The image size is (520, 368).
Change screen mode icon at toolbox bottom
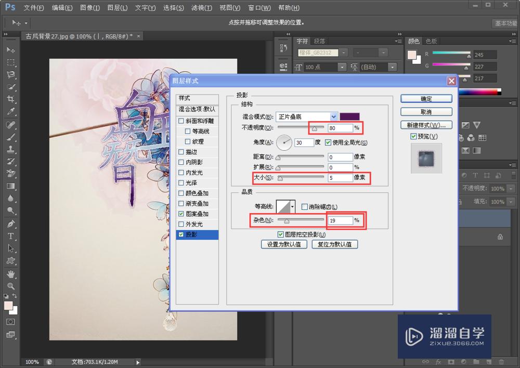10,335
